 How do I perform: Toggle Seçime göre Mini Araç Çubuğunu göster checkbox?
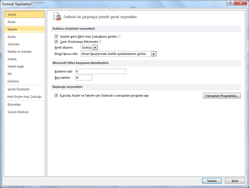click(56, 37)
